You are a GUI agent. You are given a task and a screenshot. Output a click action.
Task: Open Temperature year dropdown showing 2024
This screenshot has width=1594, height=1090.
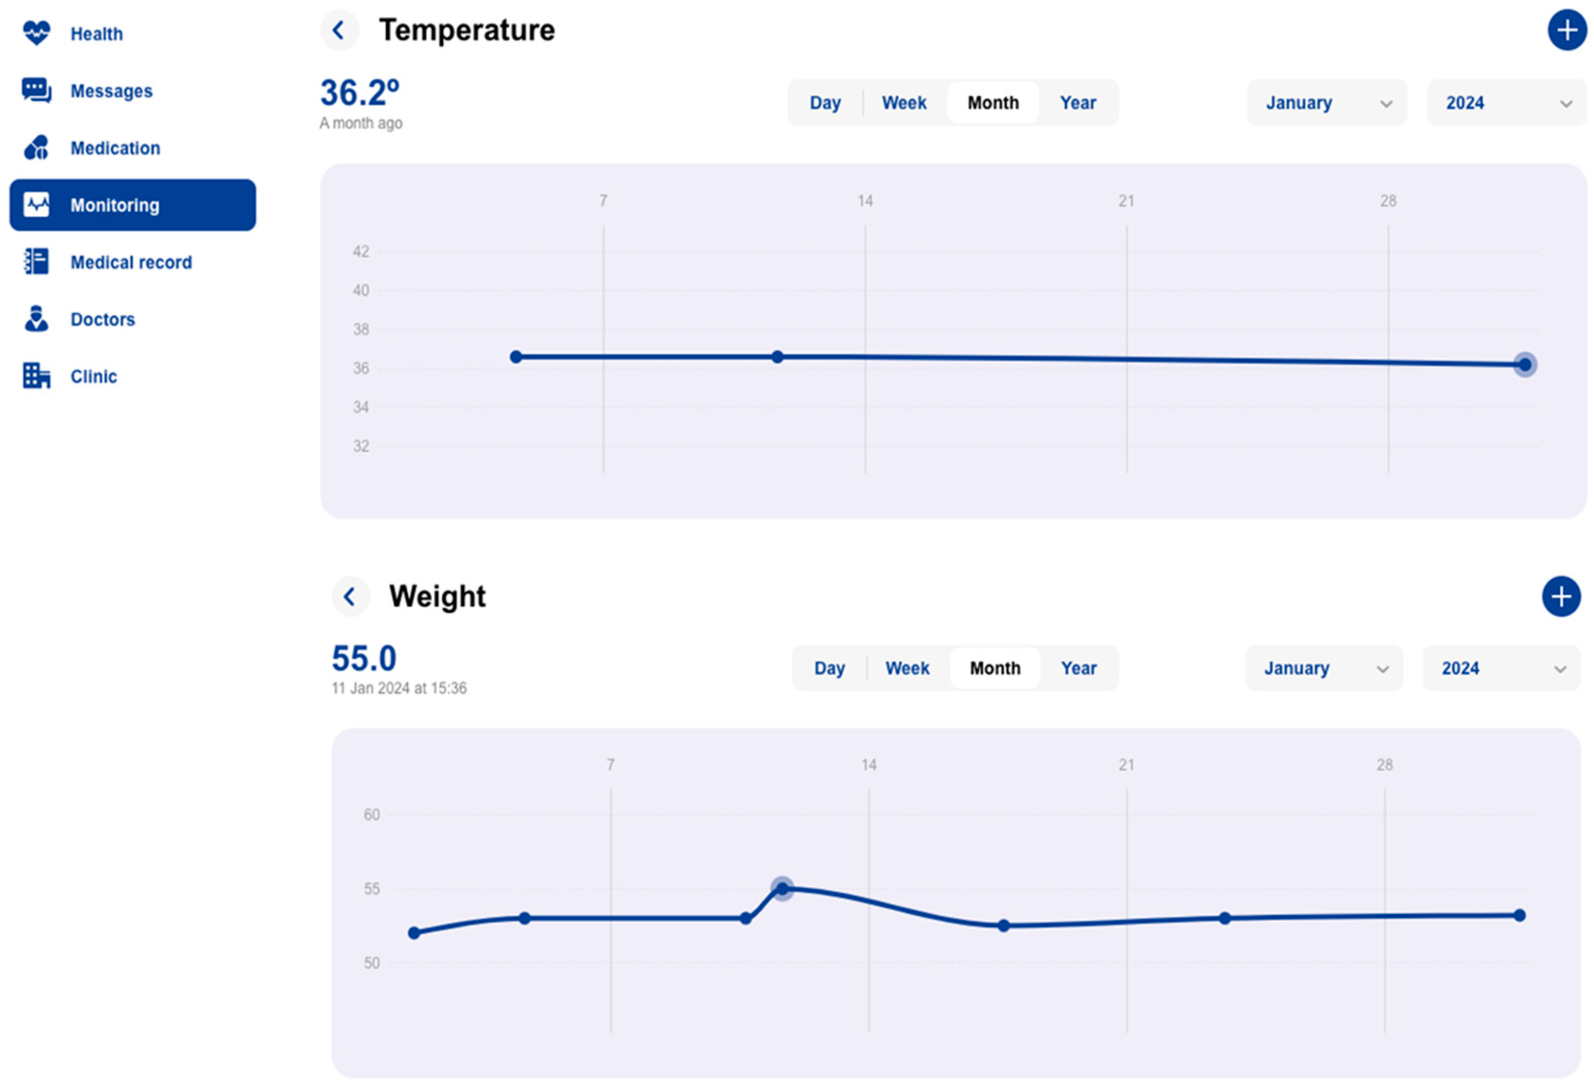(x=1506, y=103)
